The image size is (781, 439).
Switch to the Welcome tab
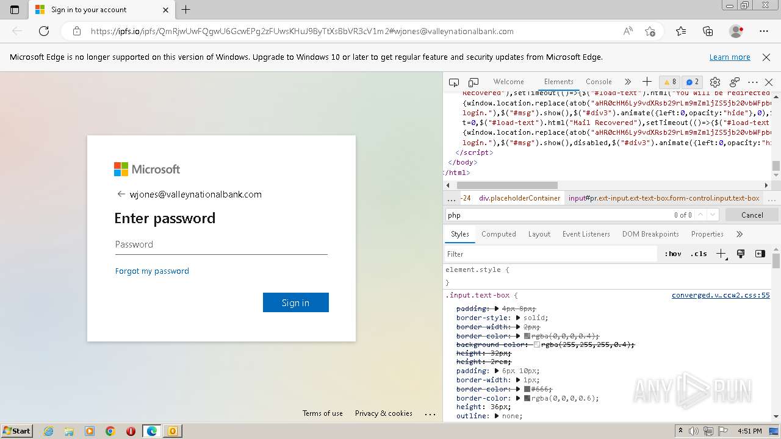click(508, 82)
